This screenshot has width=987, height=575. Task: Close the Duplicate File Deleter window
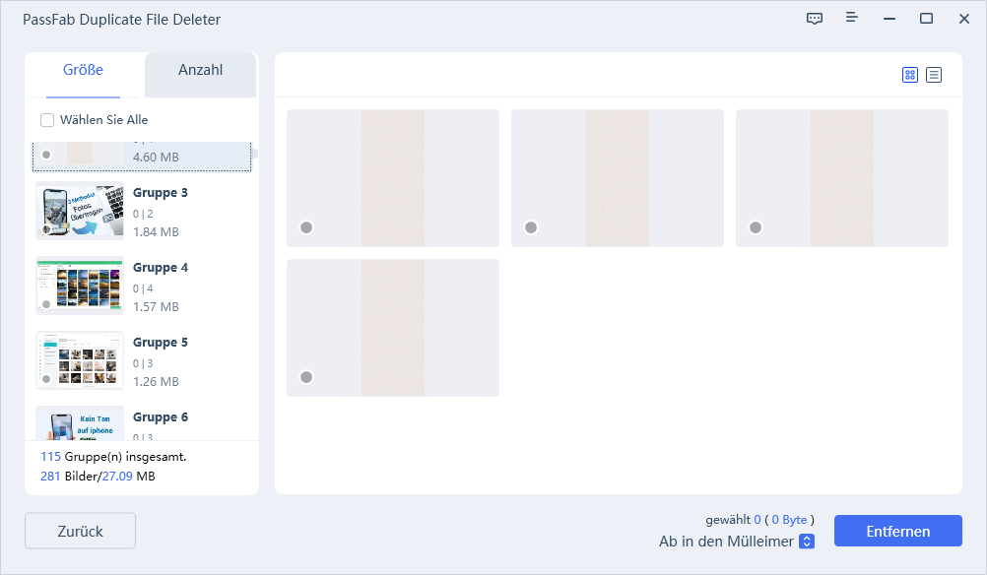(x=963, y=19)
